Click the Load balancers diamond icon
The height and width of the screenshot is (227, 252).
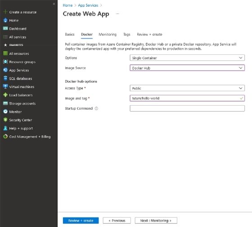(x=5, y=95)
